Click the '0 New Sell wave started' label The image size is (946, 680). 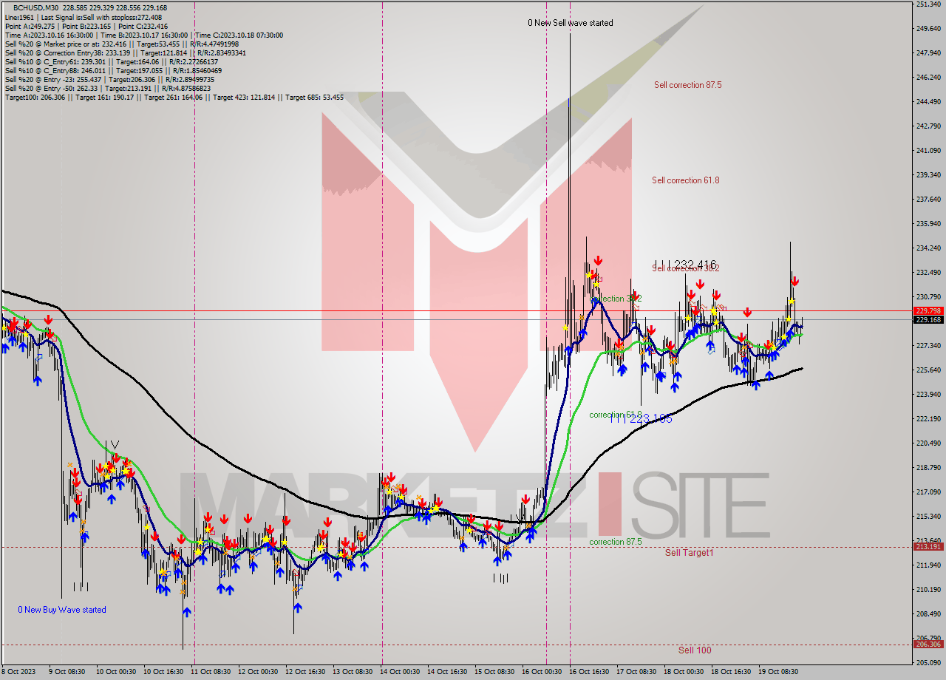[570, 23]
